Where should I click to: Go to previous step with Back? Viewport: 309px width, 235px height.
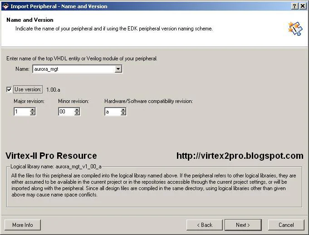coord(205,225)
